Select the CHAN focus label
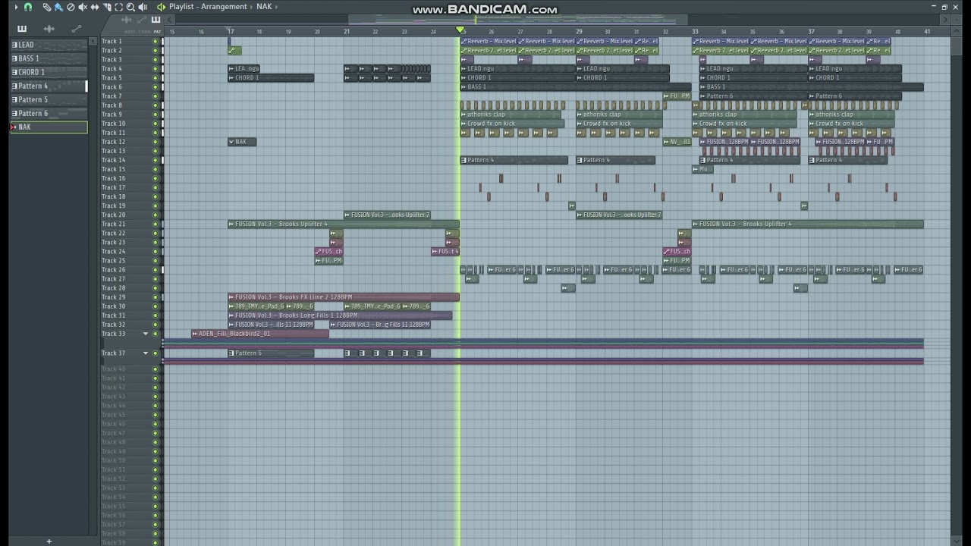The image size is (971, 546). (x=144, y=32)
